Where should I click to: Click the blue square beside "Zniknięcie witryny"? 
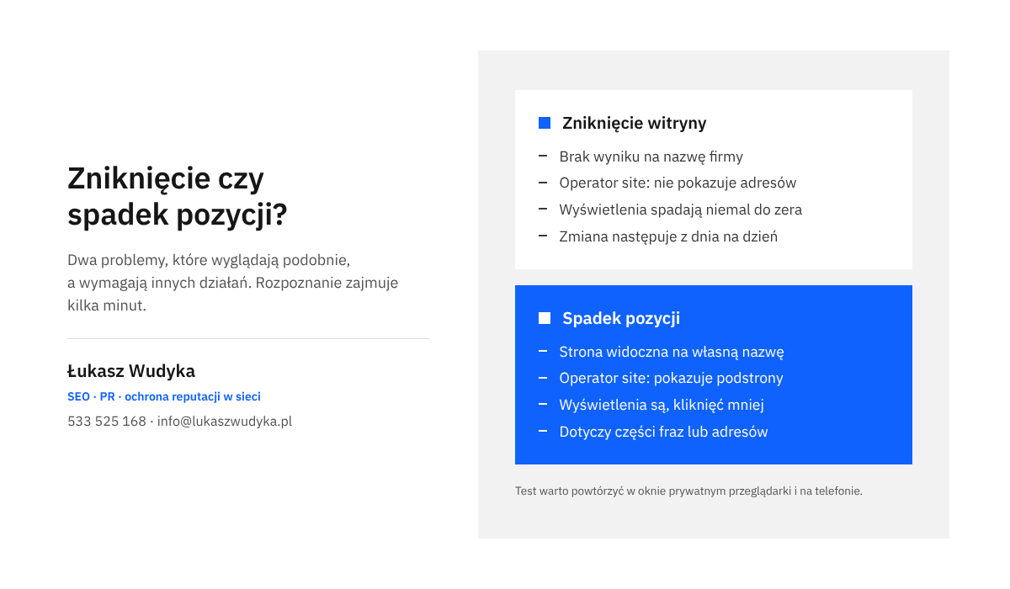click(x=545, y=123)
